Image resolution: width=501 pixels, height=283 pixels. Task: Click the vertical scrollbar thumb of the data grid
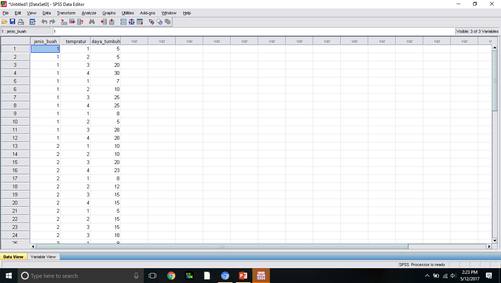[495, 81]
